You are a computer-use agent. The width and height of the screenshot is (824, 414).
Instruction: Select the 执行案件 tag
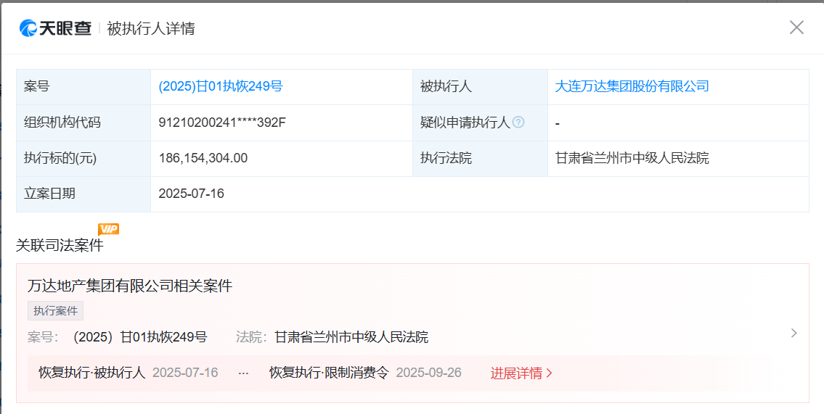click(x=56, y=311)
